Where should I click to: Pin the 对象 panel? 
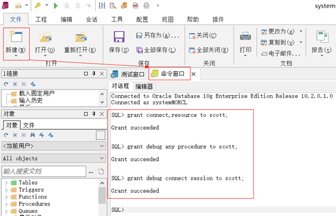pyautogui.click(x=93, y=114)
